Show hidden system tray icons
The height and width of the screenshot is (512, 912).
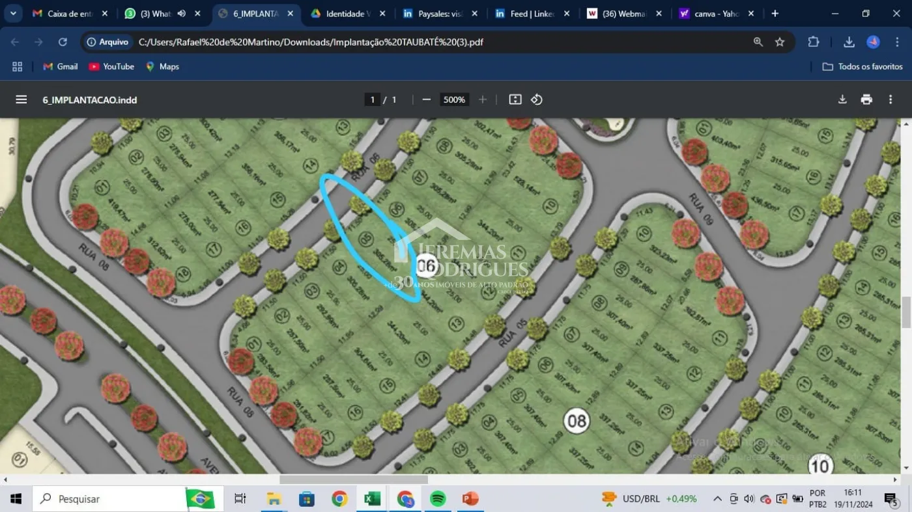click(717, 499)
